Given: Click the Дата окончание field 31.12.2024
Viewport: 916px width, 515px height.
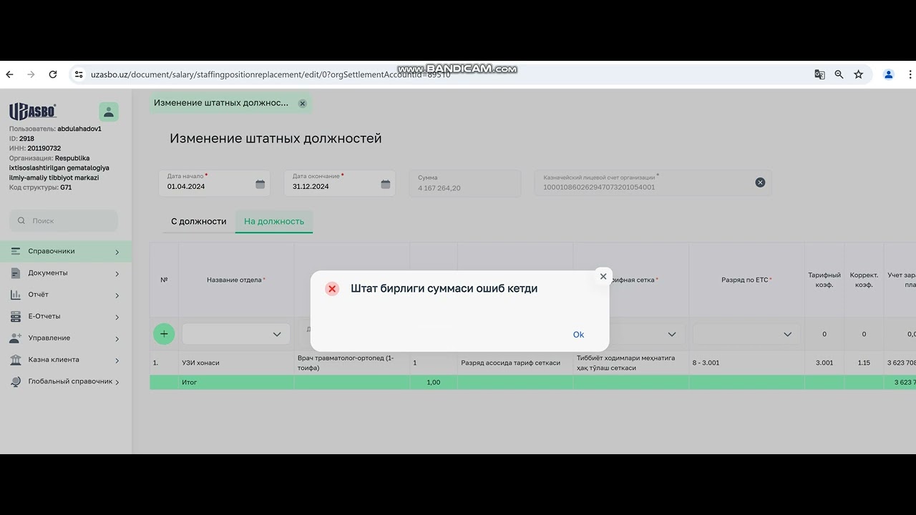Looking at the screenshot, I should 339,183.
